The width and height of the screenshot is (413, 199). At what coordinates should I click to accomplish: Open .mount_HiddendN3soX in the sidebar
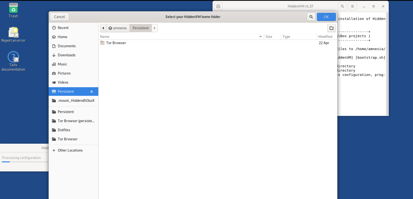pyautogui.click(x=74, y=100)
